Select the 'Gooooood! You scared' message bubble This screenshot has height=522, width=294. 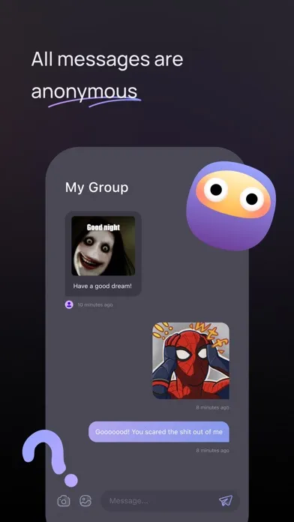159,432
